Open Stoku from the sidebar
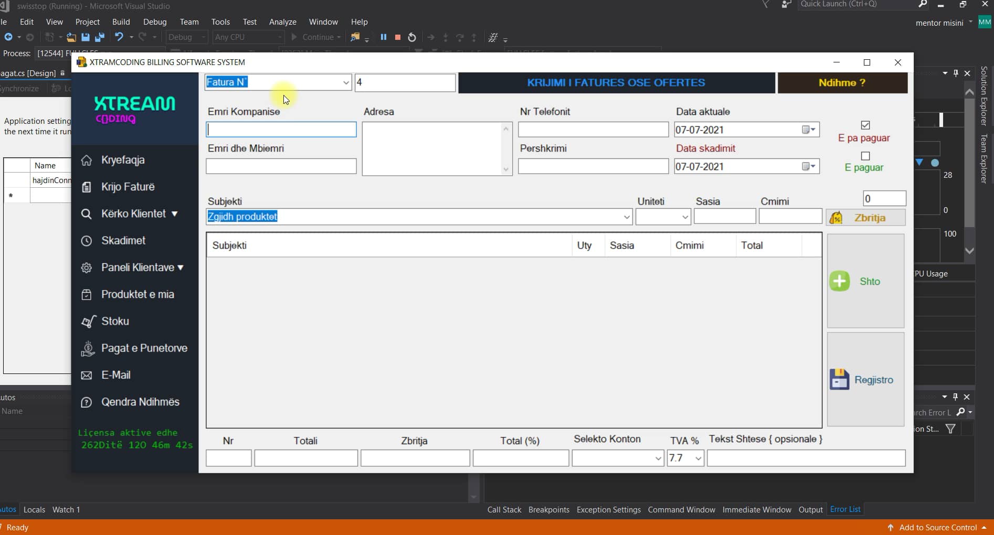This screenshot has width=994, height=535. point(114,321)
